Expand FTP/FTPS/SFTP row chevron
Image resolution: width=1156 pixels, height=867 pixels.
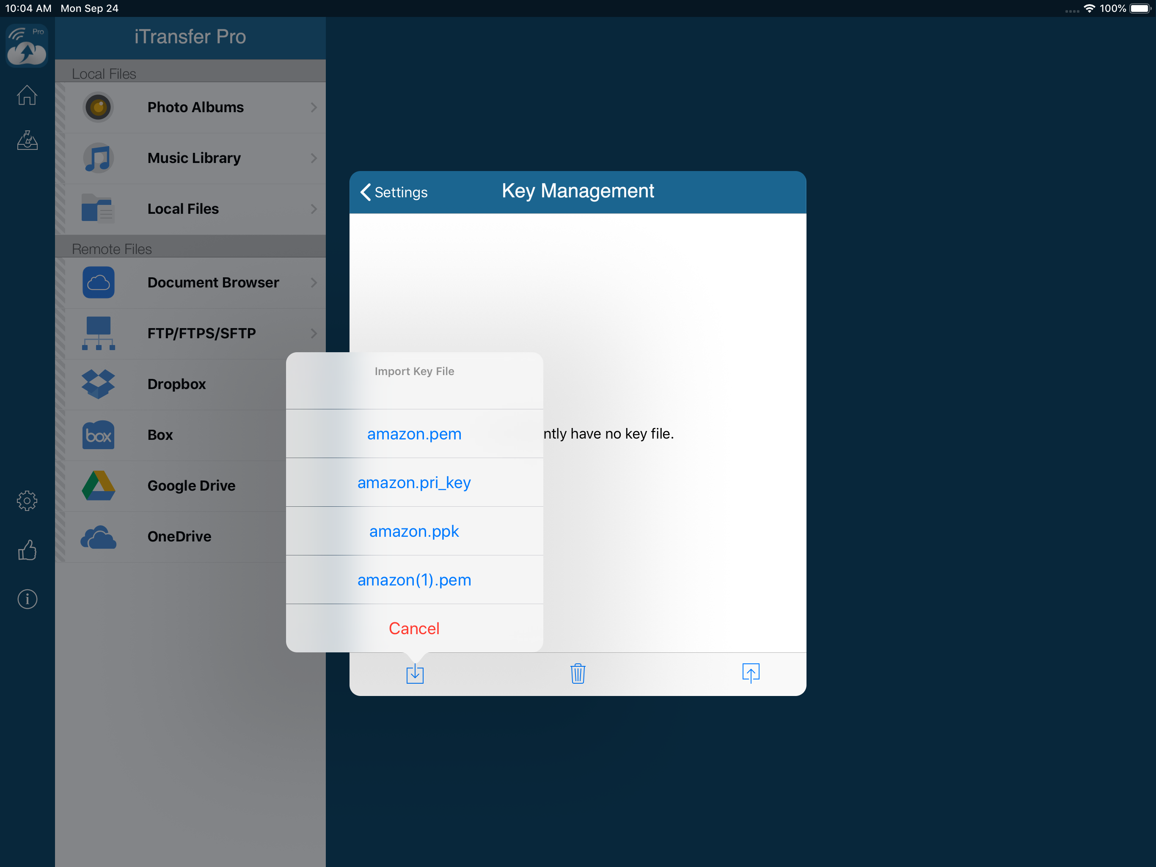[314, 333]
